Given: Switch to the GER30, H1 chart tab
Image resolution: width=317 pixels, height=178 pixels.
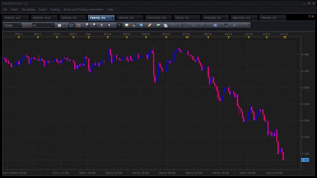Looking at the screenshot, I should (73, 18).
